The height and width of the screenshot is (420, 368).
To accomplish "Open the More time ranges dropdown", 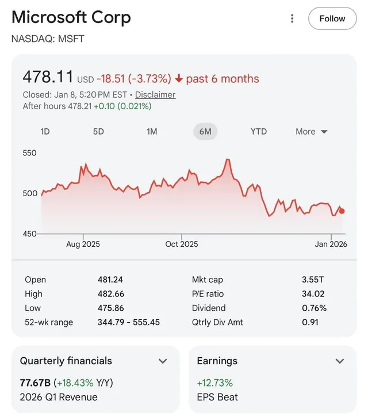I will coord(311,131).
